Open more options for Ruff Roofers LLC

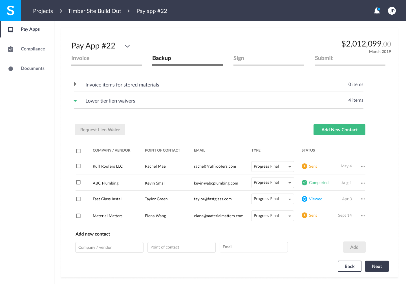tap(363, 166)
